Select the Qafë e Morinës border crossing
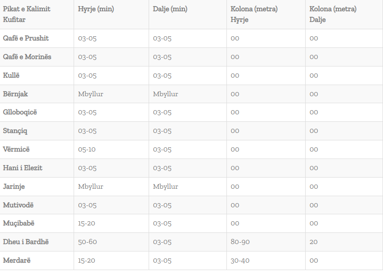 click(27, 57)
